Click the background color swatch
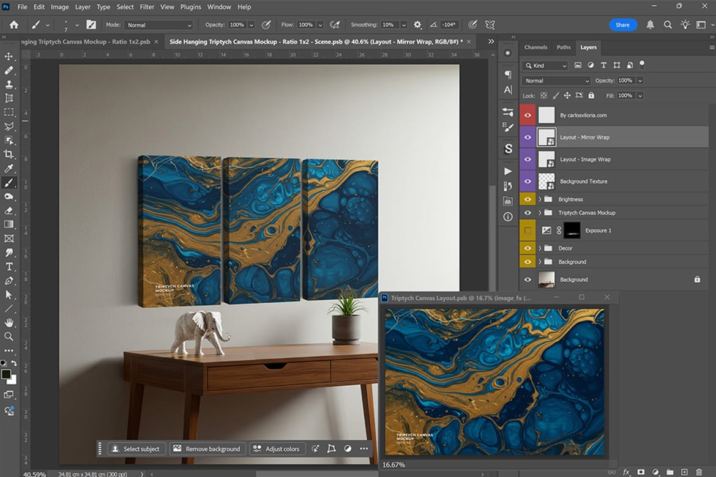Viewport: 716px width, 477px height. 13,380
